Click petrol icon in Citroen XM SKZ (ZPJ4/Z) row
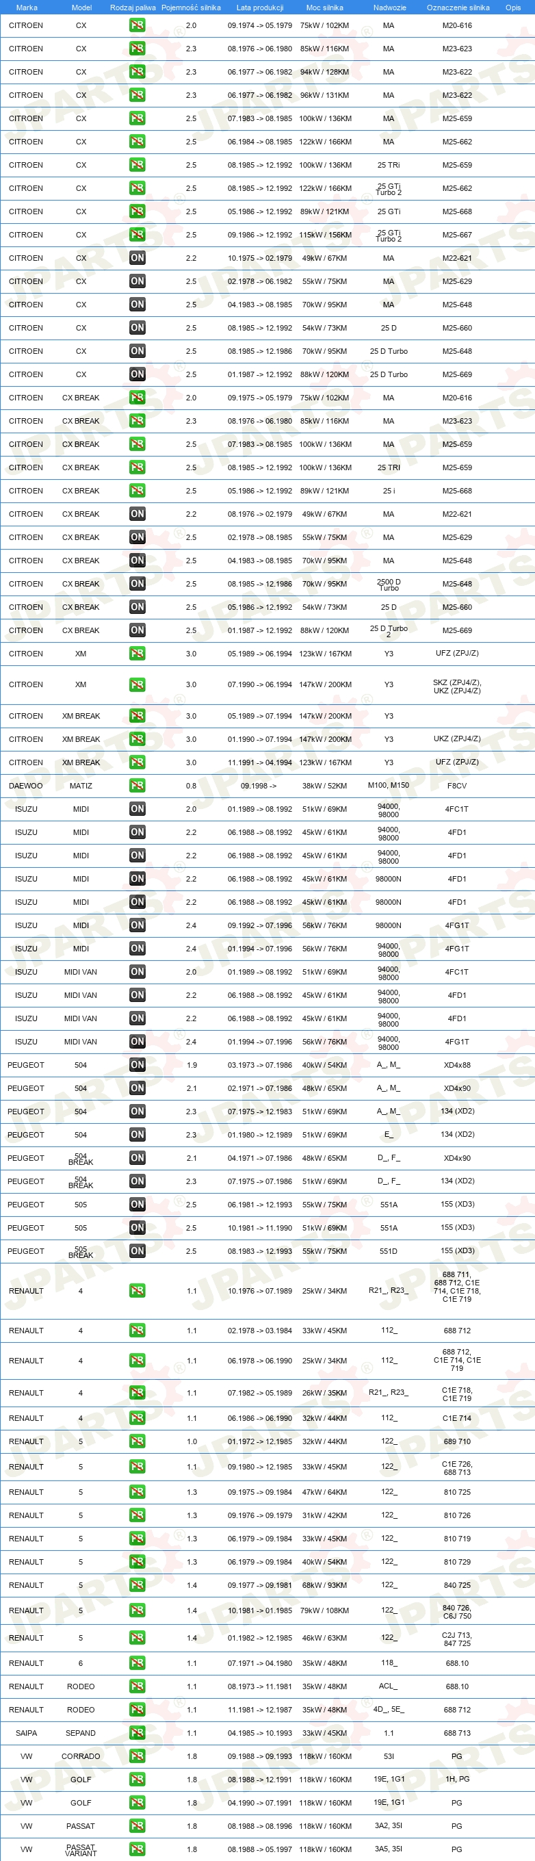 tap(138, 684)
